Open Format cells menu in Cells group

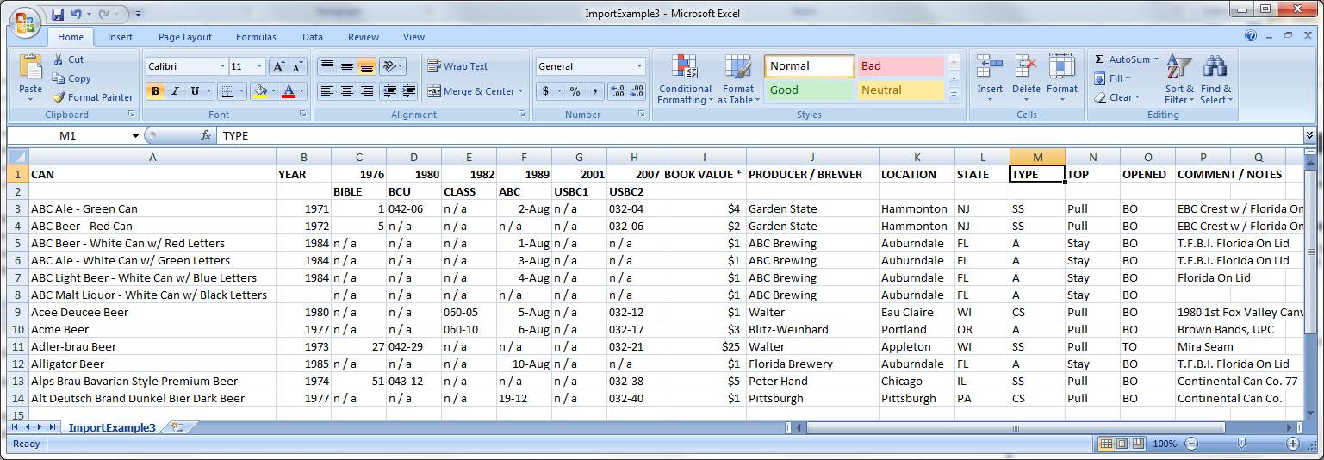pyautogui.click(x=1062, y=78)
